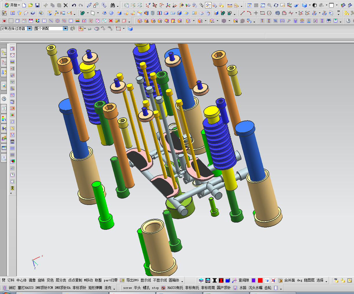
Task: Expand the rectangle selection mode dropdown
Action: 124,28
